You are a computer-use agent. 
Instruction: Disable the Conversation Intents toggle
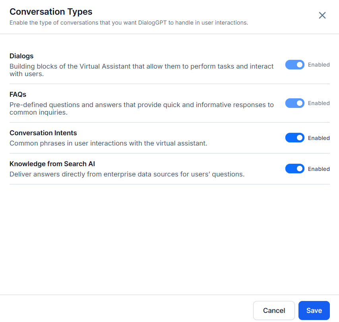pyautogui.click(x=295, y=138)
